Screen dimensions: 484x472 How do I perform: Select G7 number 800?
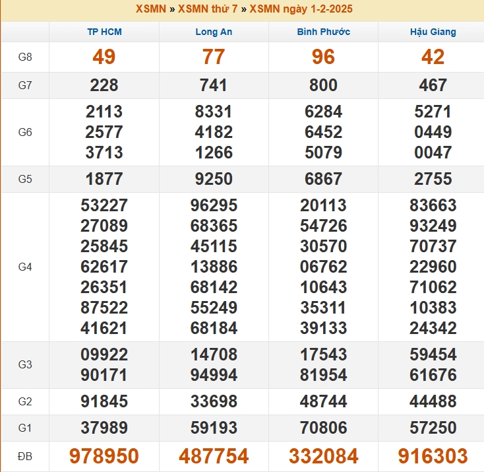pyautogui.click(x=323, y=85)
